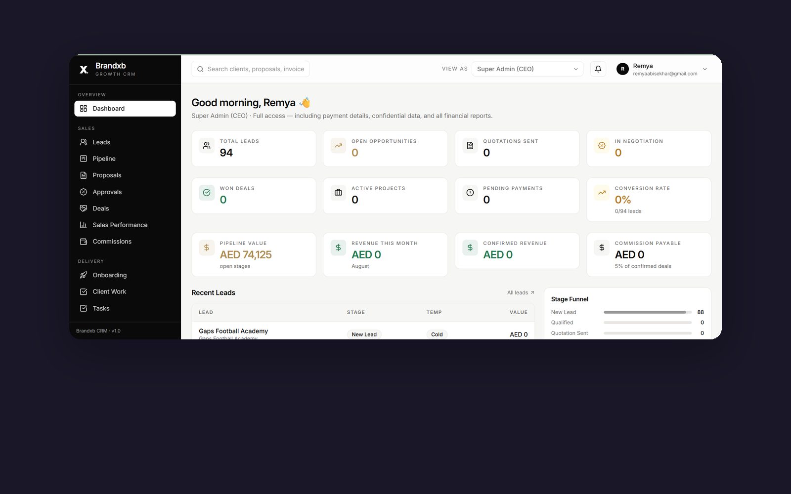Click the R user avatar
This screenshot has width=791, height=494.
(622, 69)
